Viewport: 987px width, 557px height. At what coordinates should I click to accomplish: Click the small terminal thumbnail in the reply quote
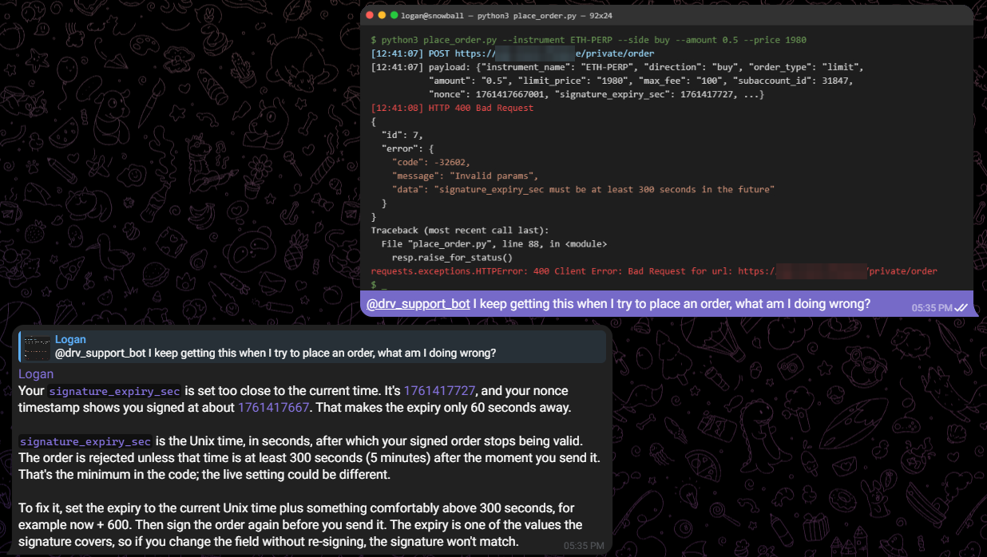coord(37,346)
